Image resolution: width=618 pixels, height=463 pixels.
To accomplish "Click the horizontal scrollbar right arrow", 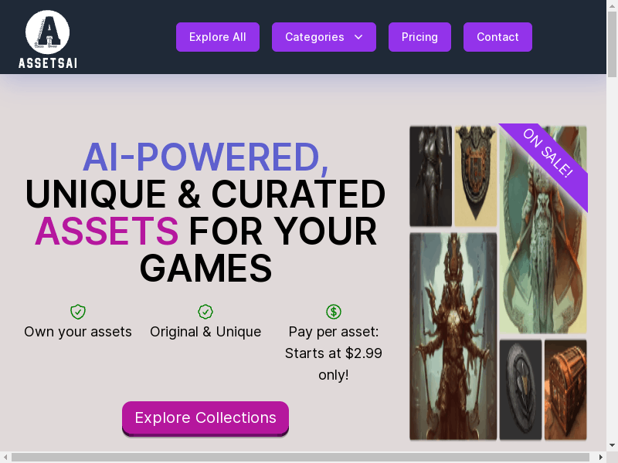I will tap(601, 457).
